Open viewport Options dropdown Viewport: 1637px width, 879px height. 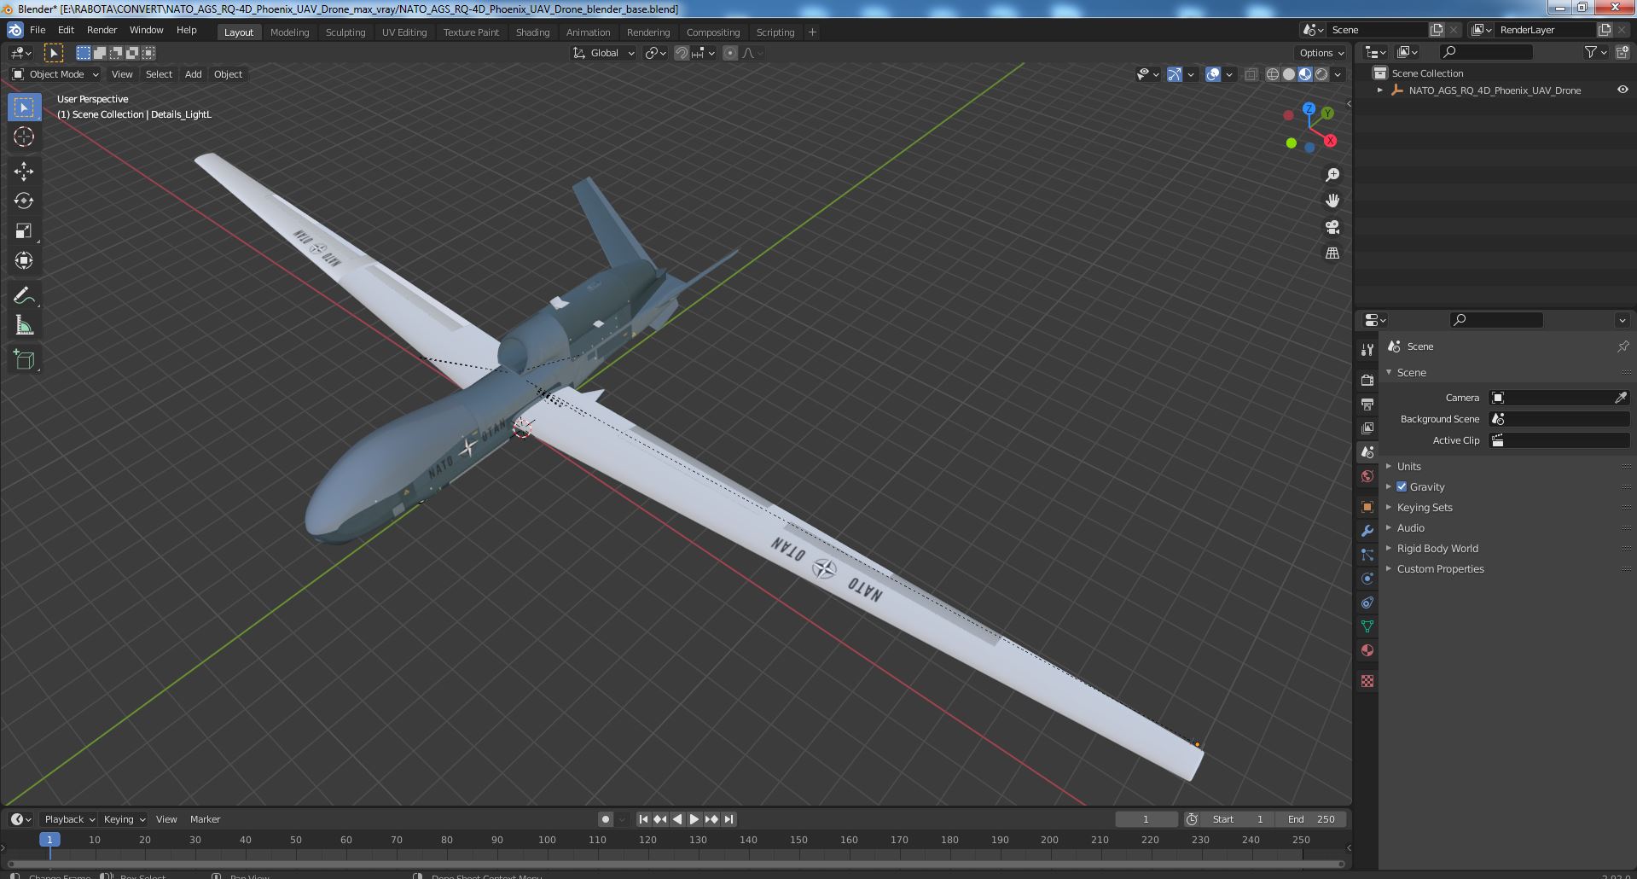pyautogui.click(x=1321, y=53)
